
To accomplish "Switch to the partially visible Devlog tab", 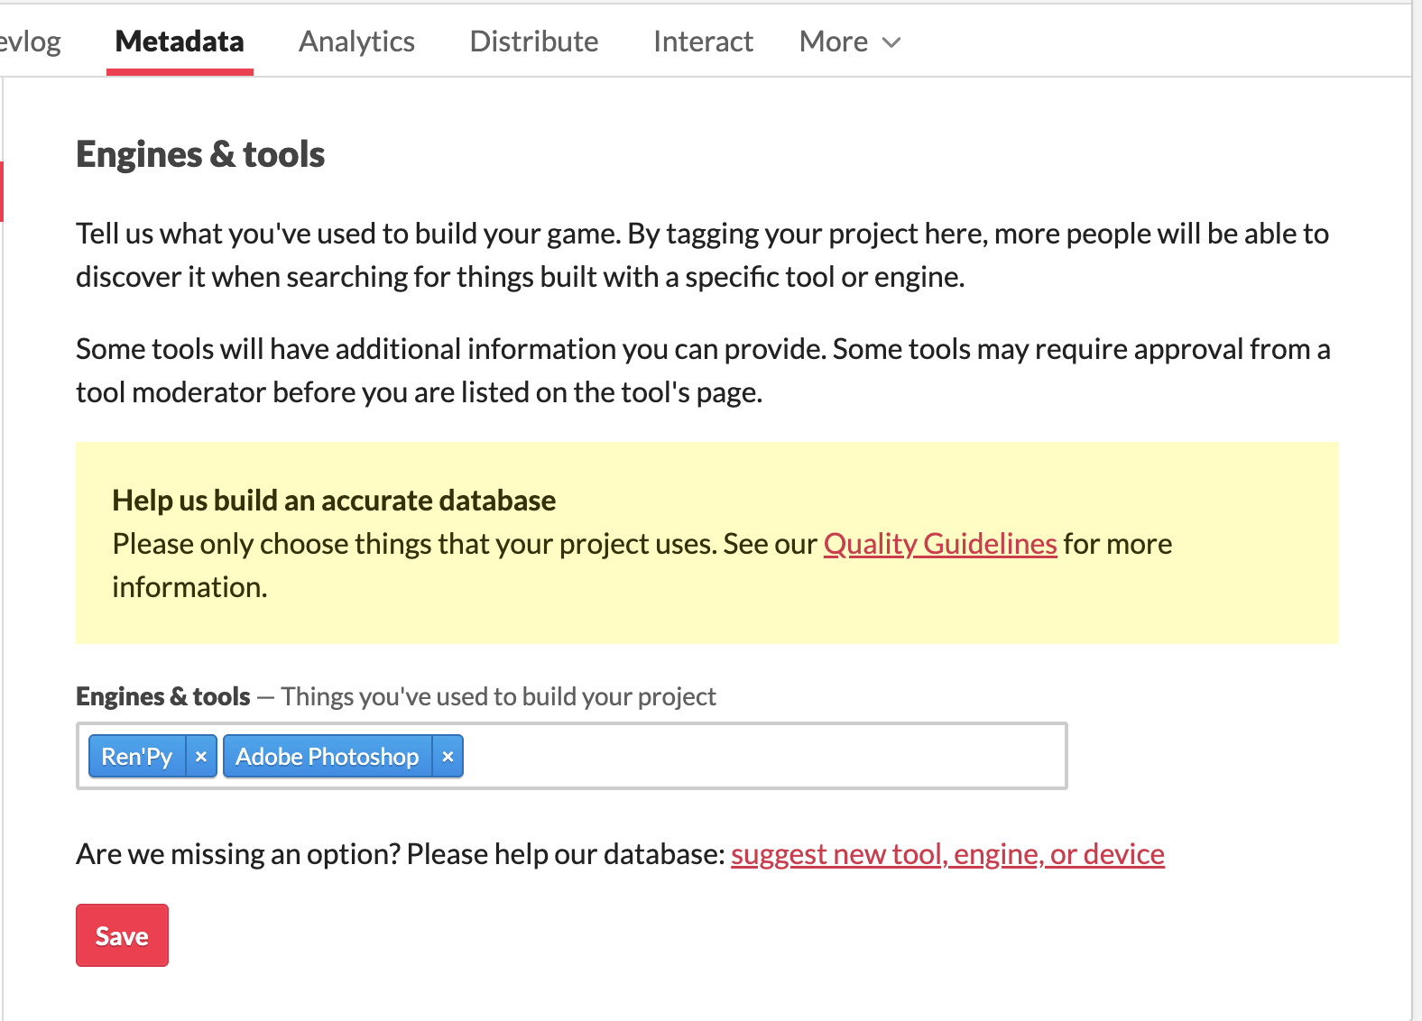I will (x=30, y=41).
